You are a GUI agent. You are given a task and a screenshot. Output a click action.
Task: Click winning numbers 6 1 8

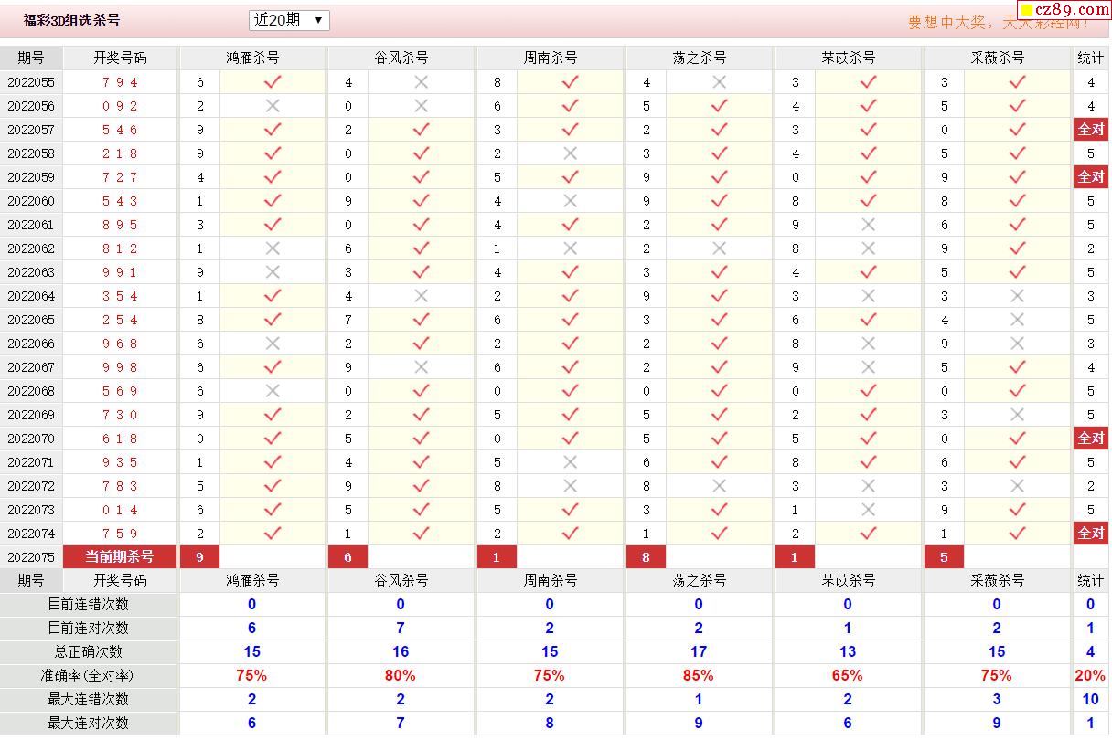(x=120, y=439)
